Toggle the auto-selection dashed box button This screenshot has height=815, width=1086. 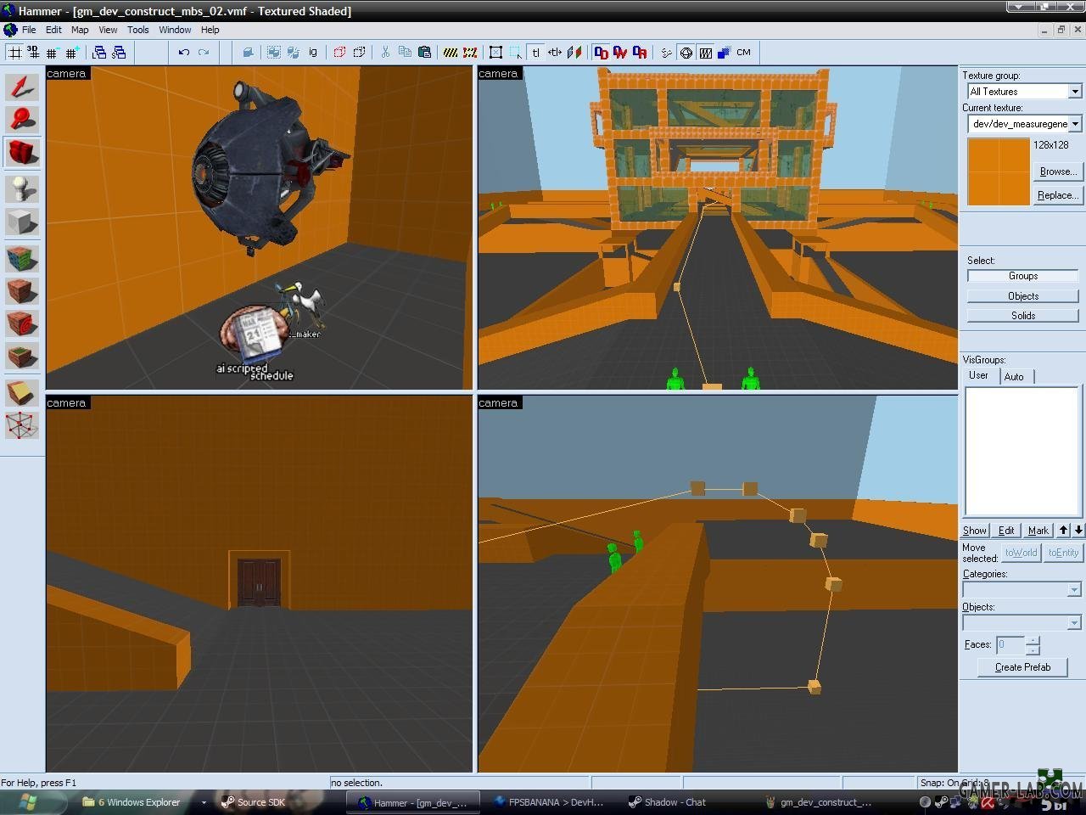(x=516, y=53)
